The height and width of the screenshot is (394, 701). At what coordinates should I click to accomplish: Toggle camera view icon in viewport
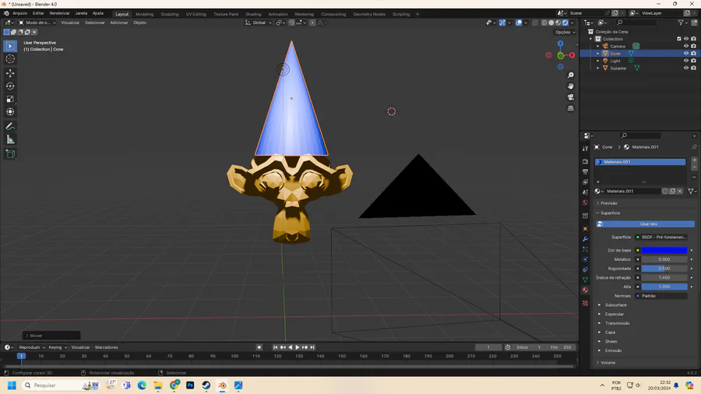pos(570,97)
